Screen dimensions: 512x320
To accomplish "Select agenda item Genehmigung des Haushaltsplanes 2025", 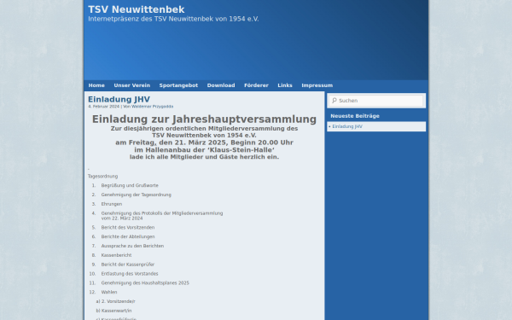I will [145, 282].
